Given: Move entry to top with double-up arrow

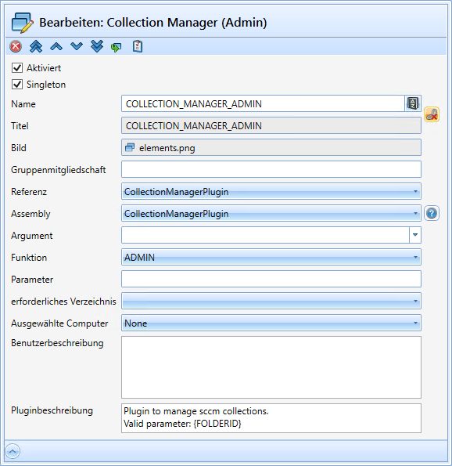Looking at the screenshot, I should pyautogui.click(x=36, y=47).
